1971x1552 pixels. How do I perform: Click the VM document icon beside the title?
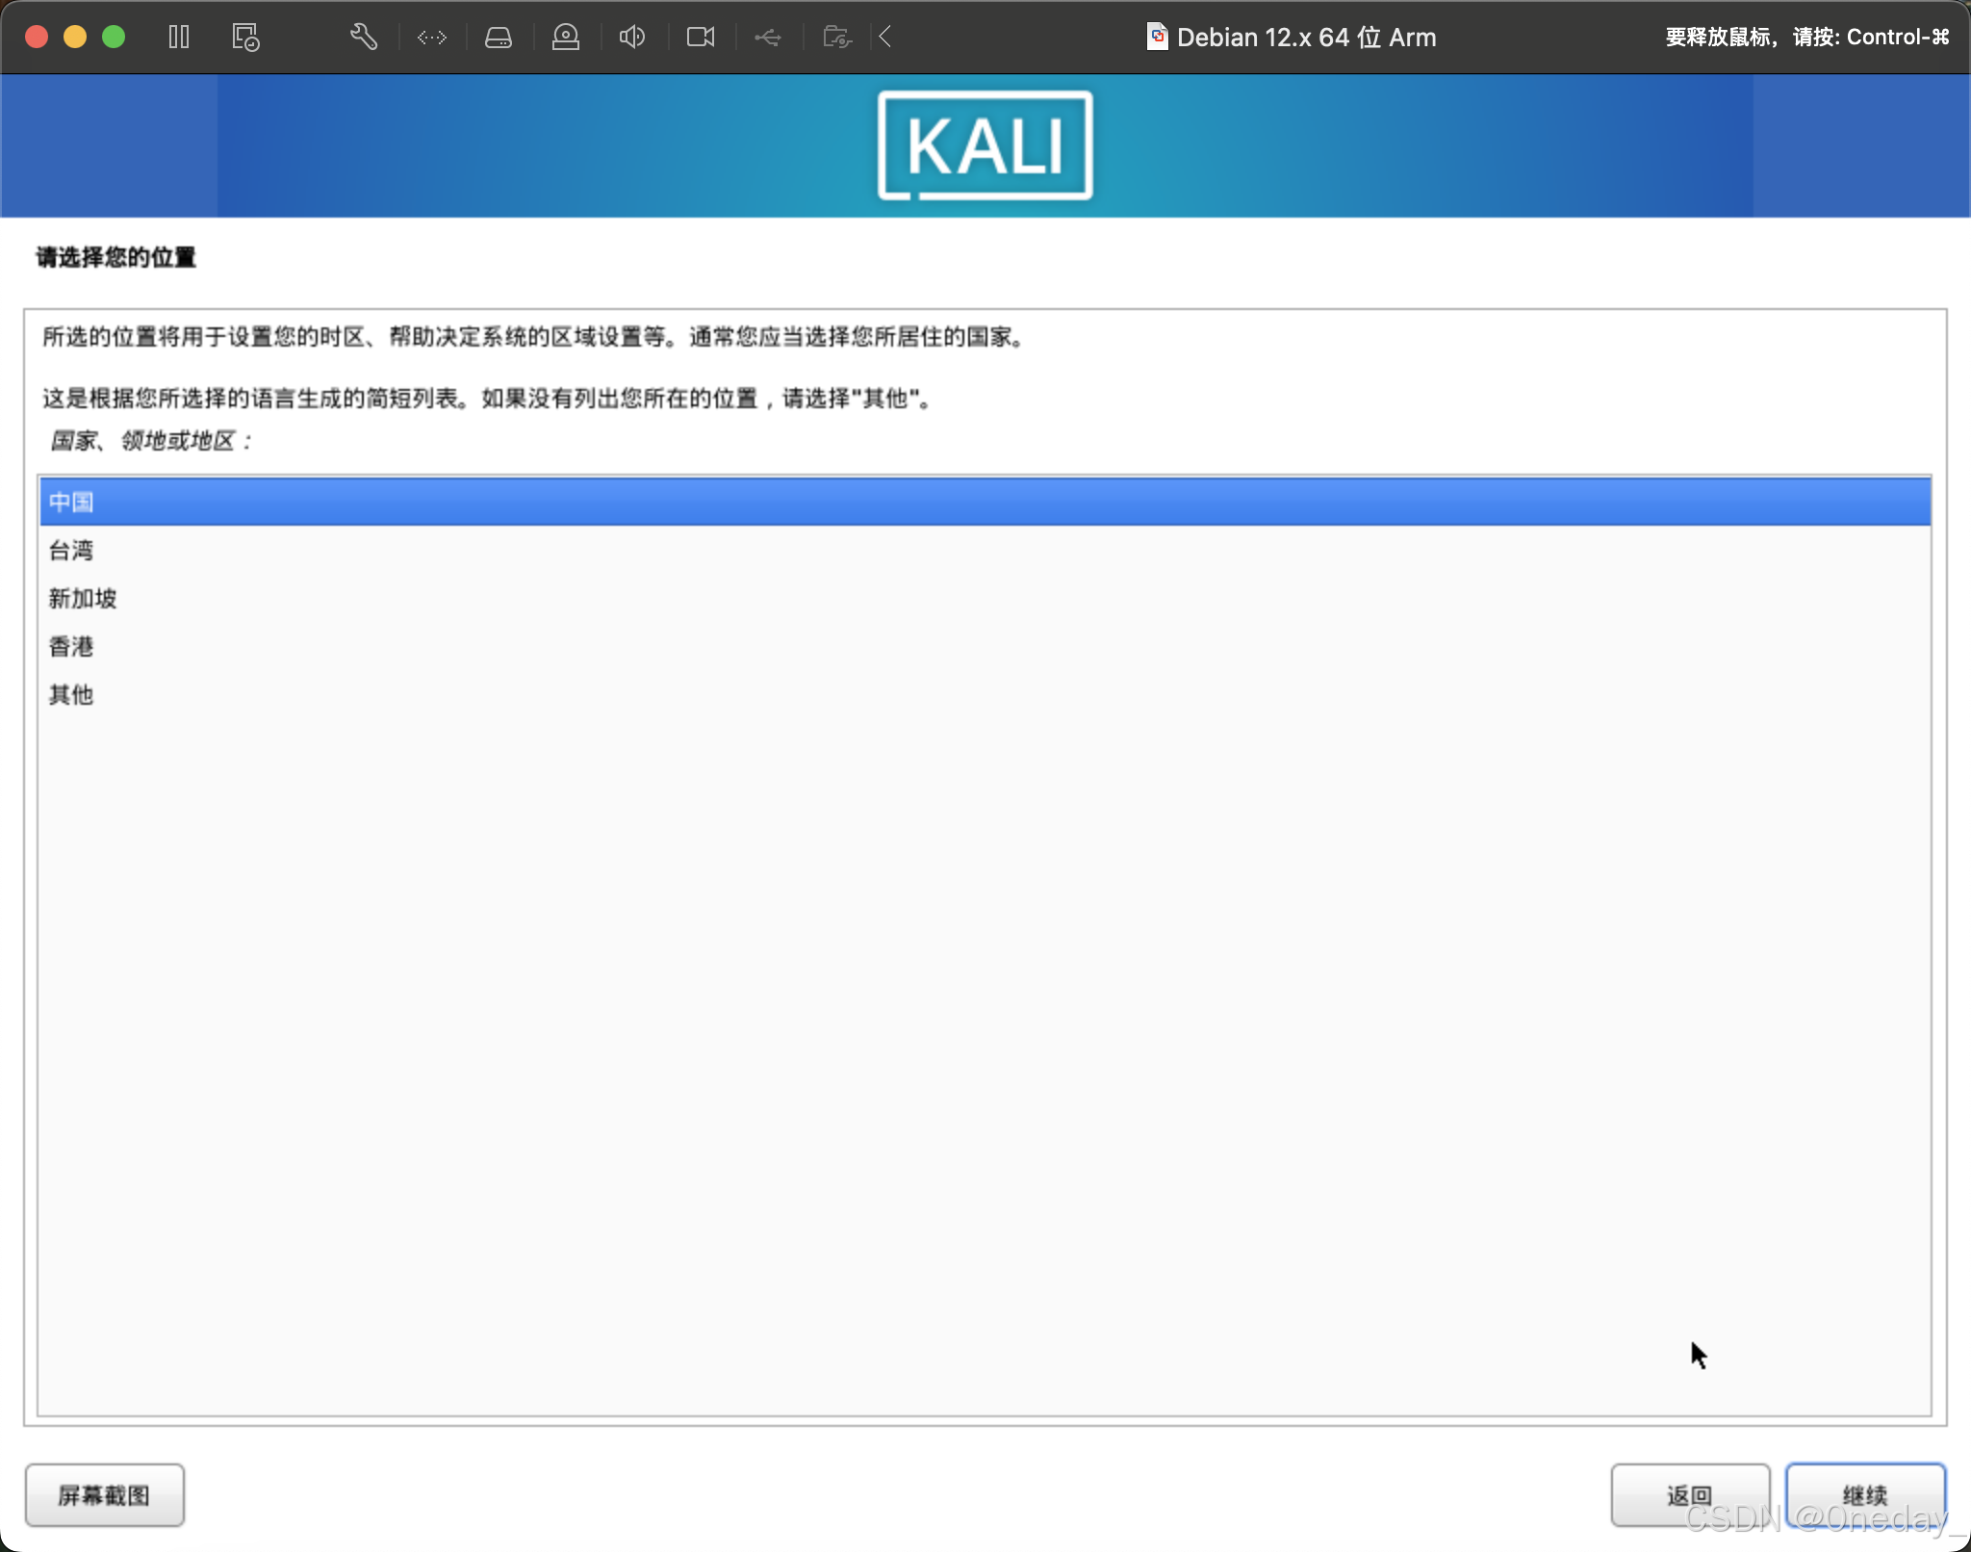click(1157, 37)
